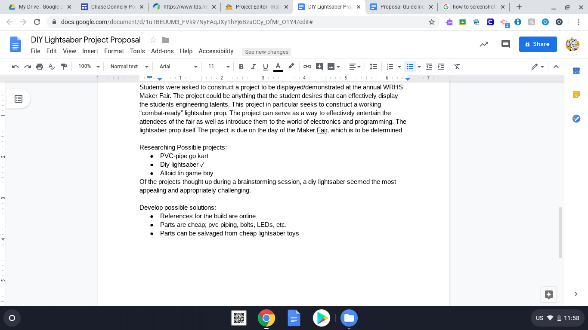Select the Paint format roller tool
Screen dimensions: 588x330
[64, 67]
